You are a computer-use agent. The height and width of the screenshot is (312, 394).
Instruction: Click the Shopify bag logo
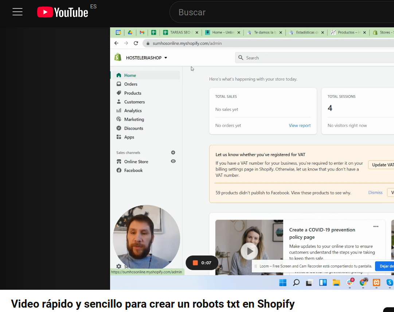[118, 58]
